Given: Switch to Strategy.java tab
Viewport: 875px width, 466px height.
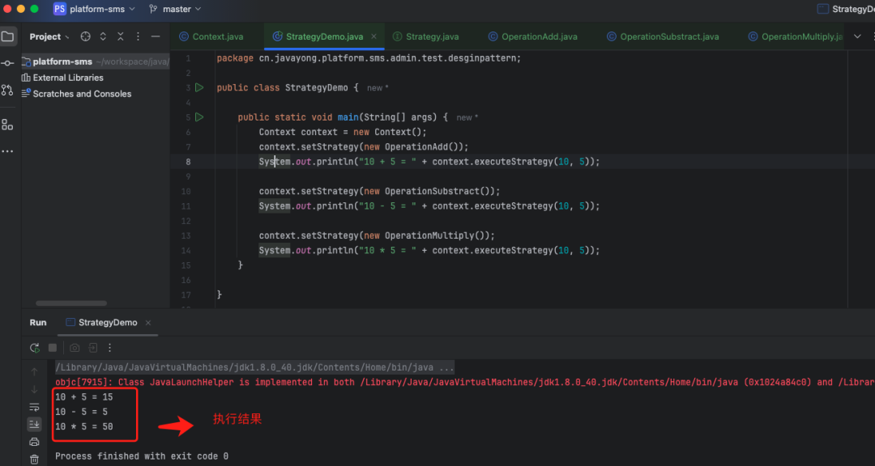Looking at the screenshot, I should point(426,36).
